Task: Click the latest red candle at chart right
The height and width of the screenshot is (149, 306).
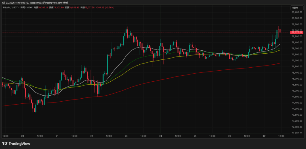Action: (280, 31)
